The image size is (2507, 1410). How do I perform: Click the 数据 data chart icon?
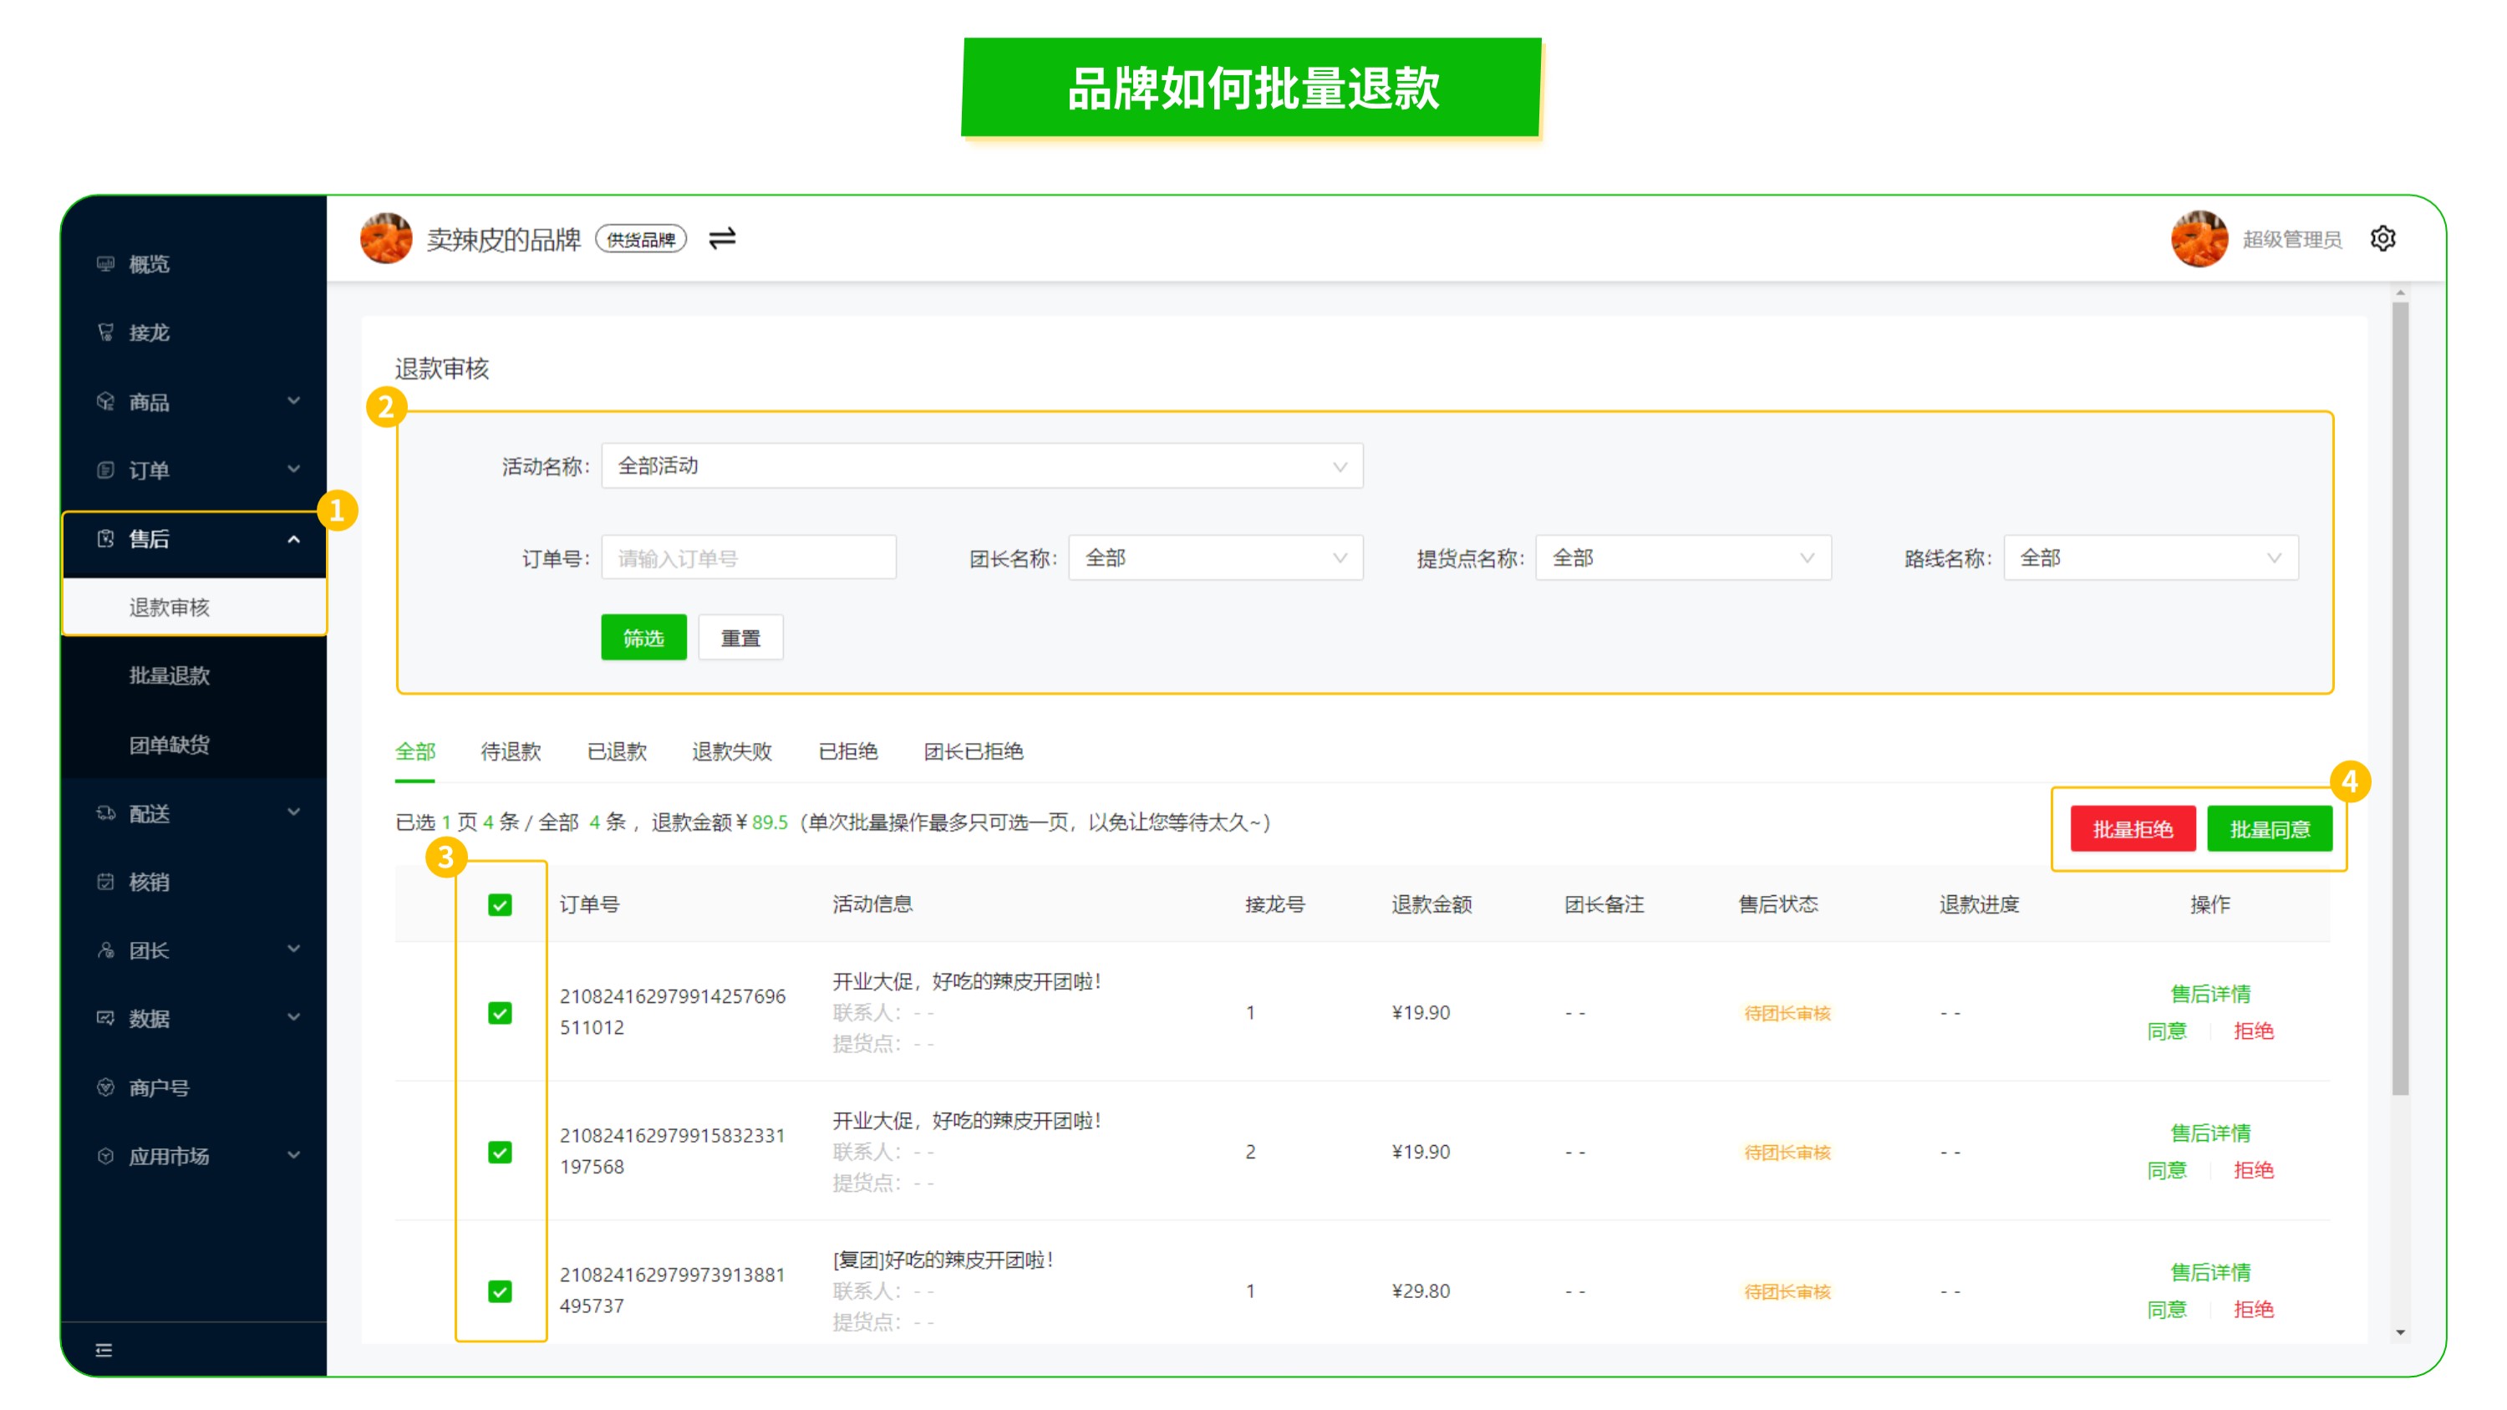[105, 1019]
